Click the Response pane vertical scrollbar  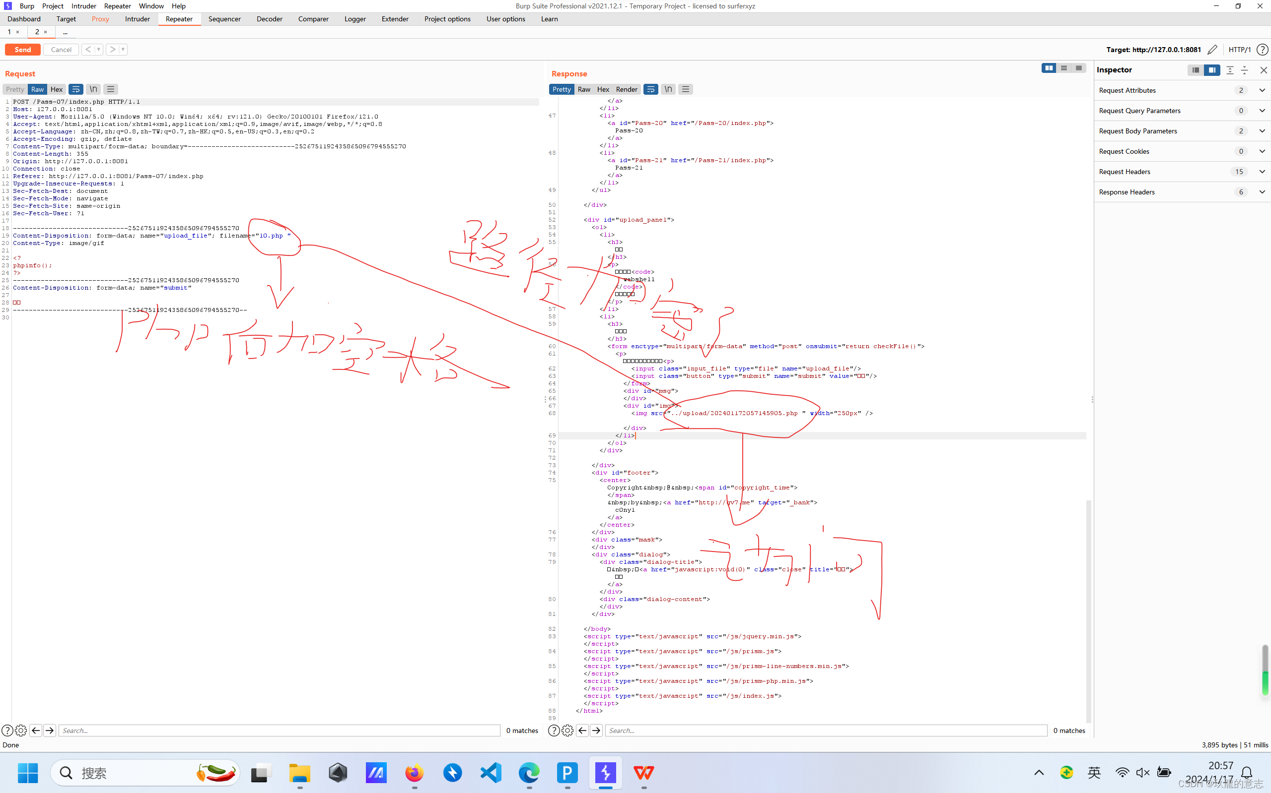[x=1088, y=611]
